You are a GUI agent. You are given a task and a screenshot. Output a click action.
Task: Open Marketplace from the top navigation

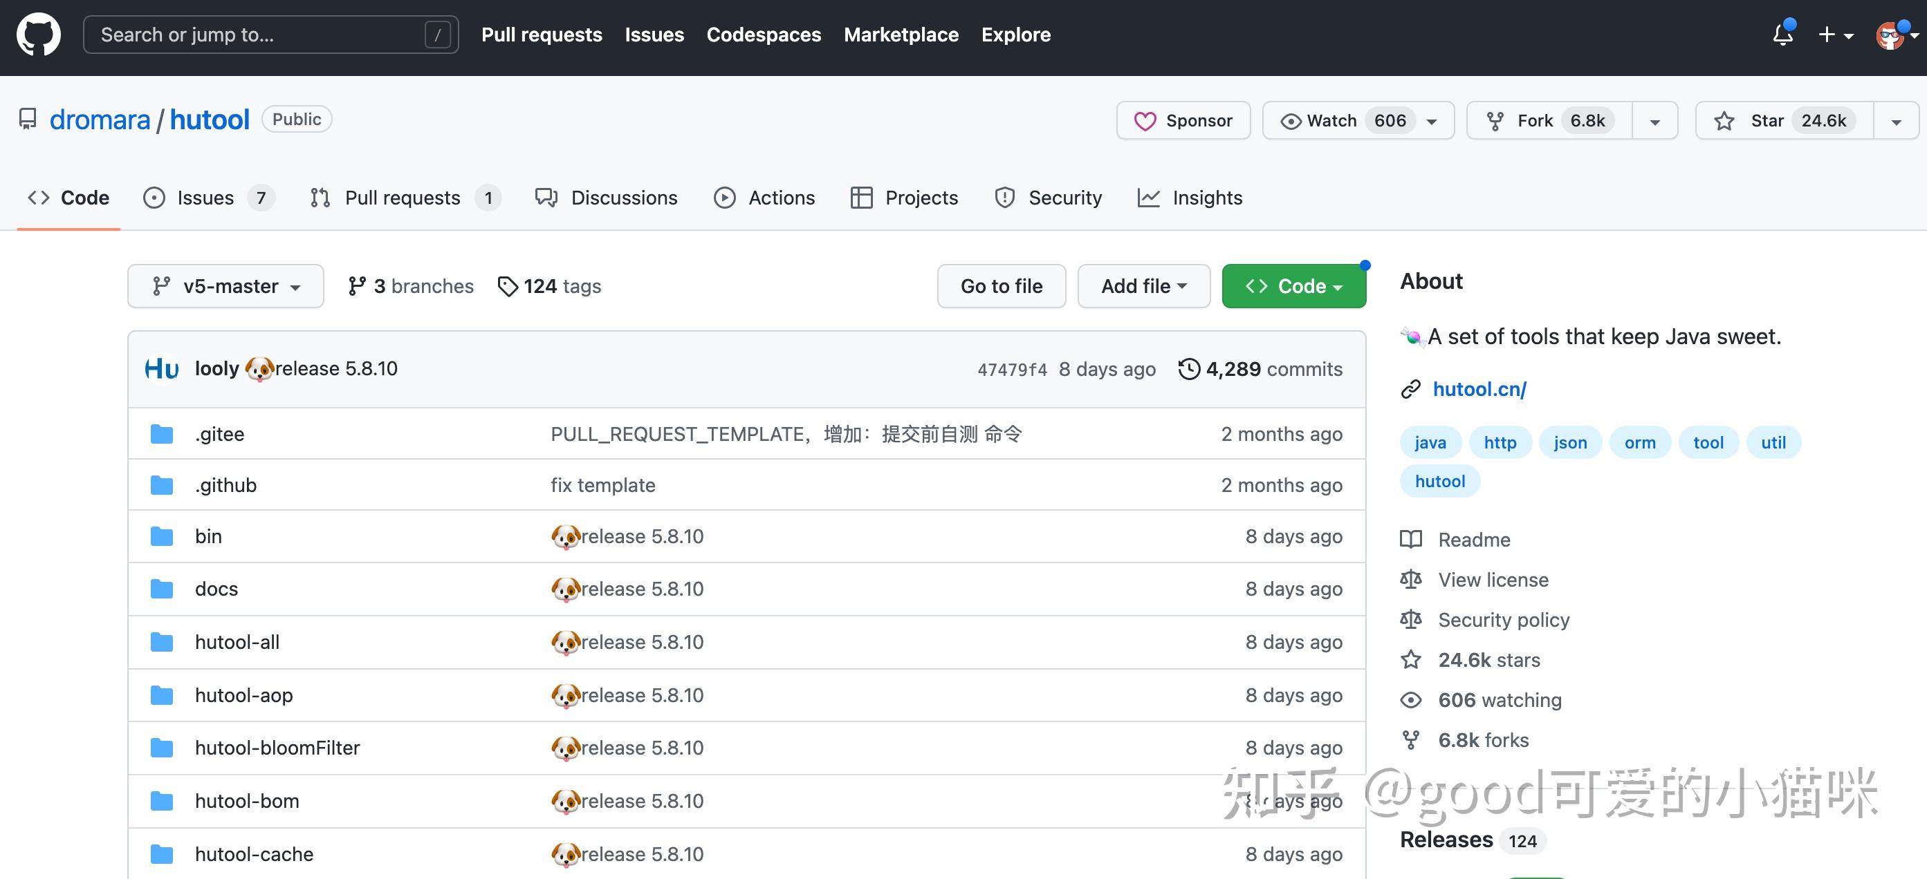coord(901,35)
